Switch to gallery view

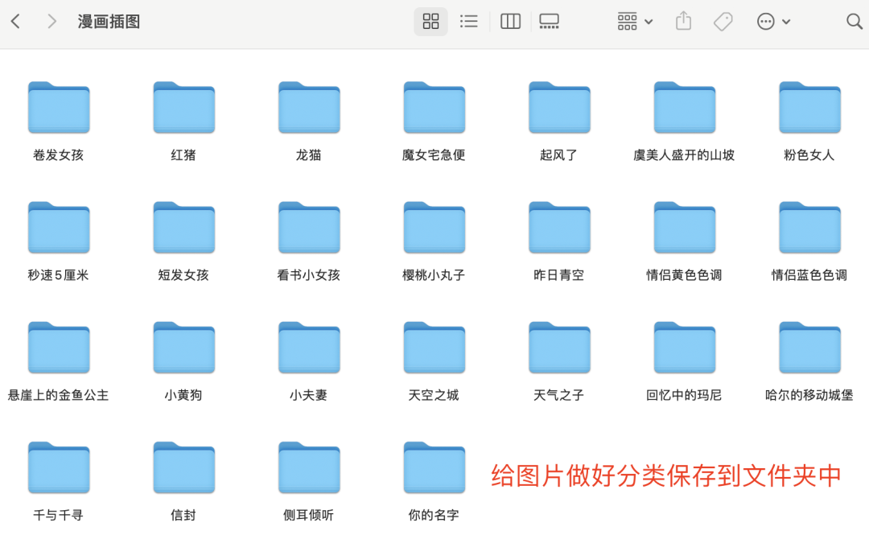550,22
